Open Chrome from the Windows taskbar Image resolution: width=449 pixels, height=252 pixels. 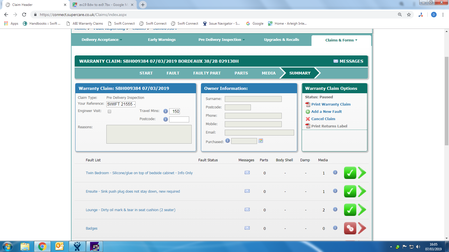pos(42,246)
